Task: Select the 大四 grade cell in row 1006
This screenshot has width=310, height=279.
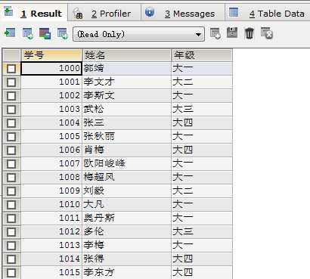Action: [x=202, y=150]
